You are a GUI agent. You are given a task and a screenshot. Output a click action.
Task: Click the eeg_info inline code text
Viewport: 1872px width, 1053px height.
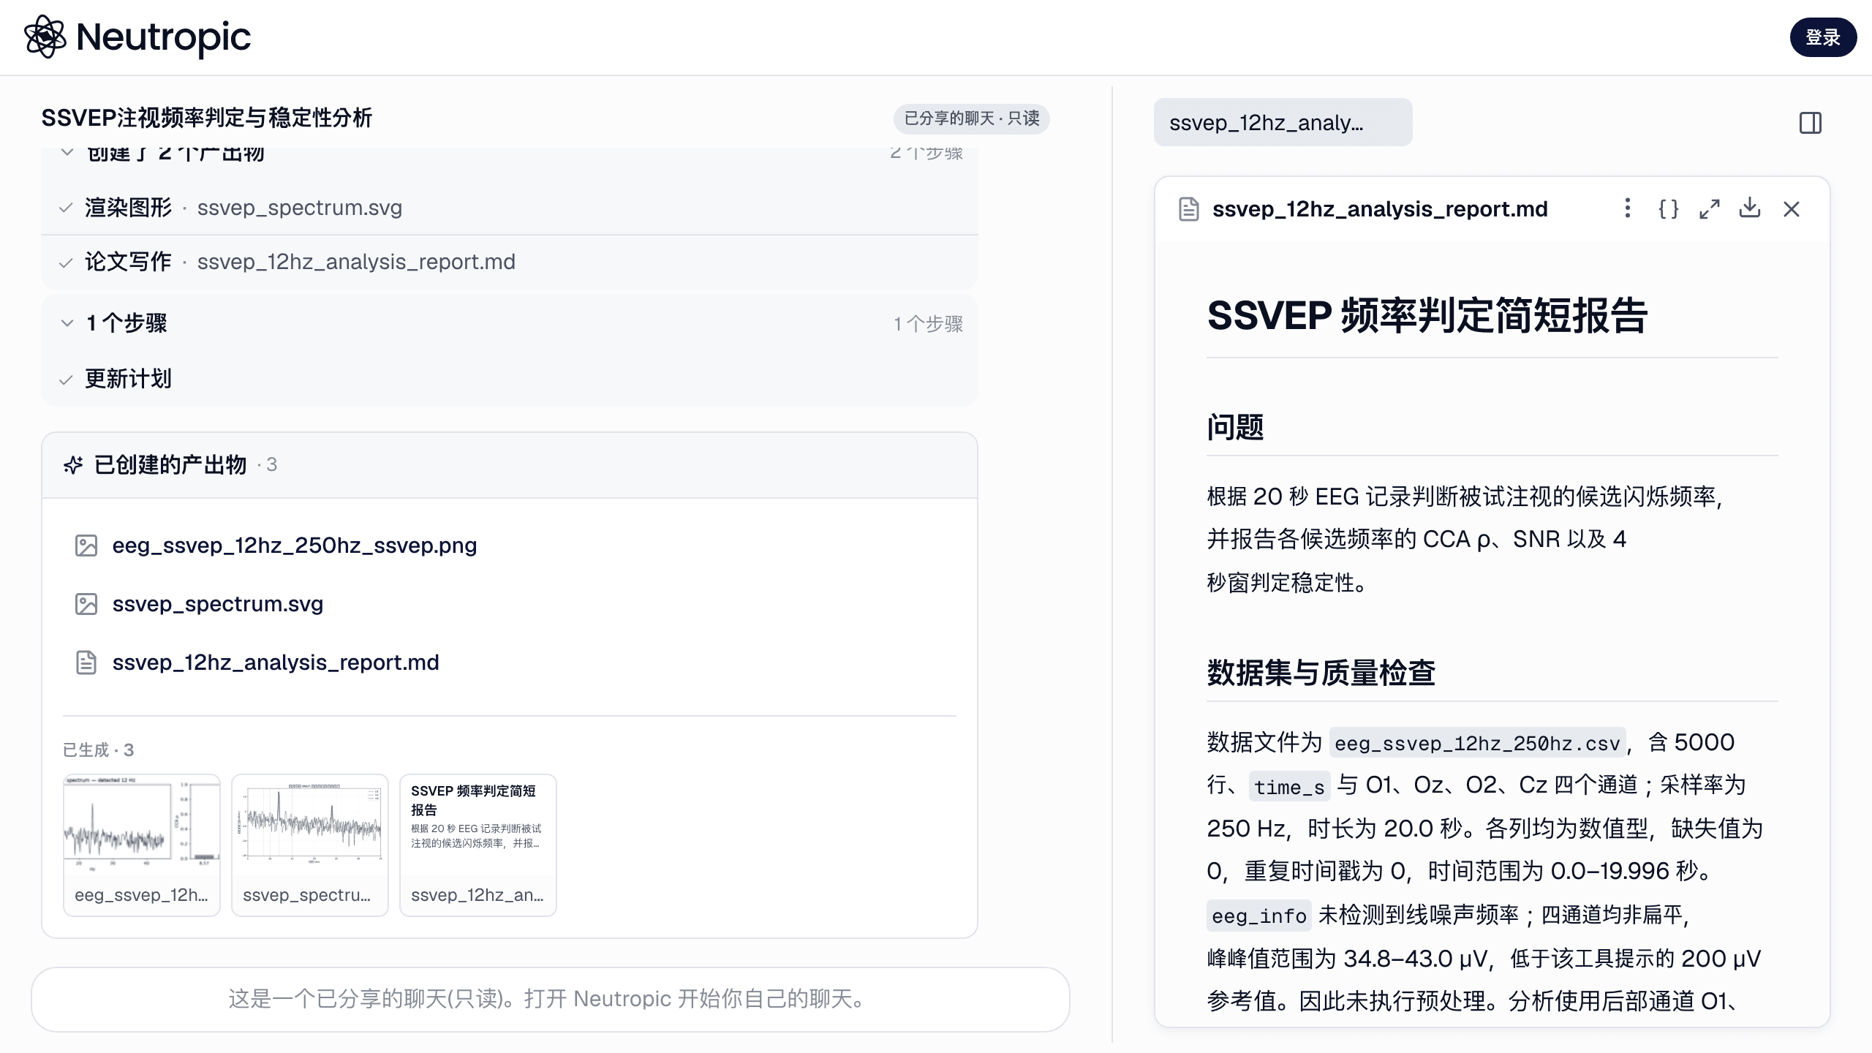1258,916
